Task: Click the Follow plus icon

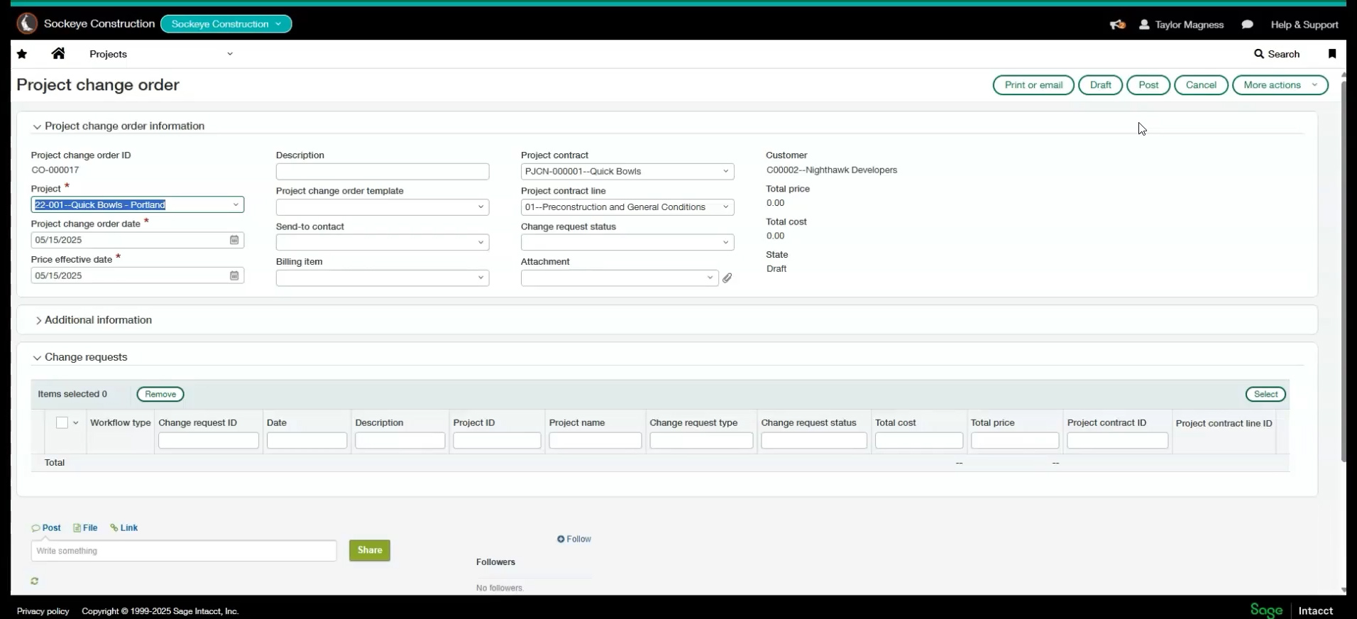Action: coord(561,539)
